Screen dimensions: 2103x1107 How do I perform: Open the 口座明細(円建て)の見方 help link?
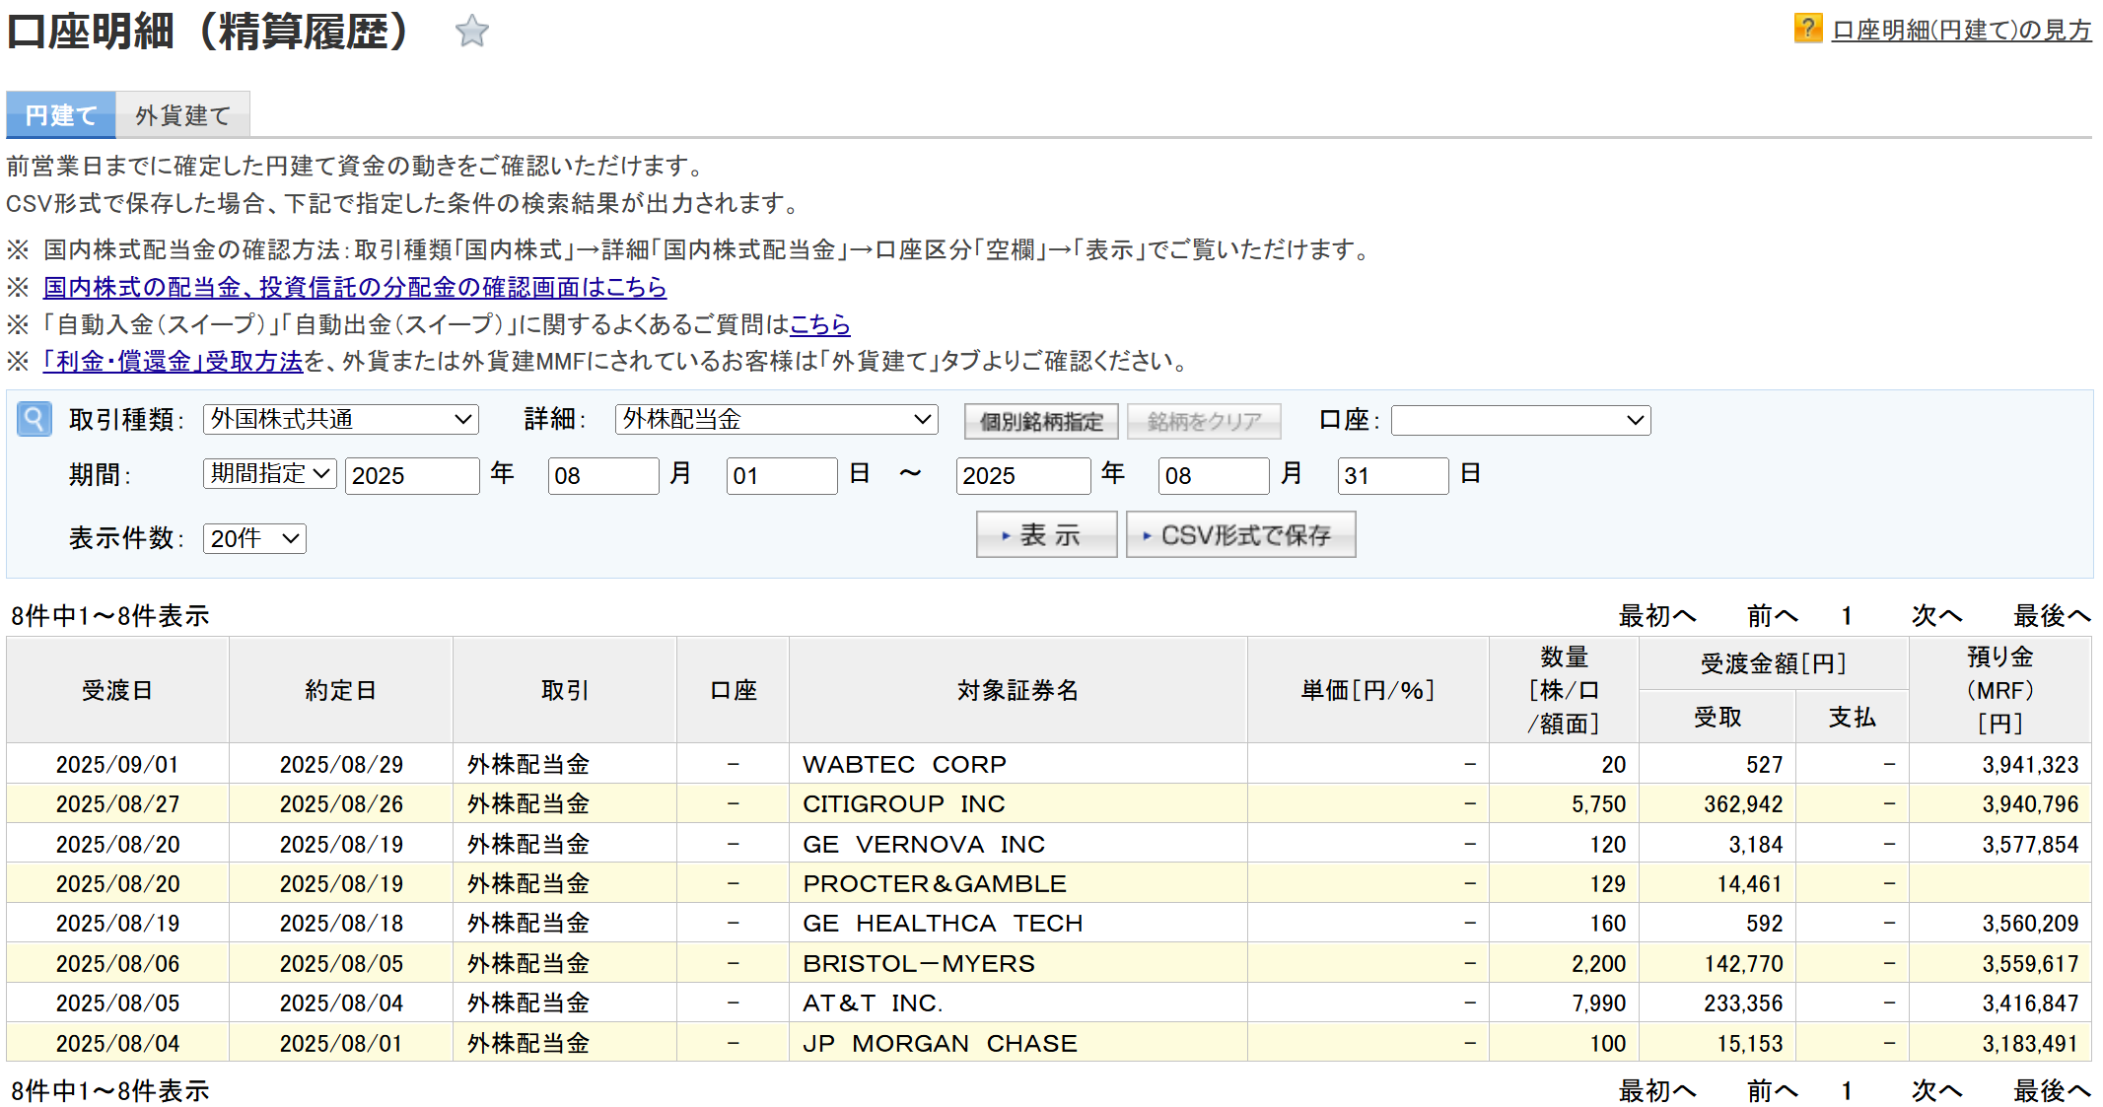point(1961,31)
